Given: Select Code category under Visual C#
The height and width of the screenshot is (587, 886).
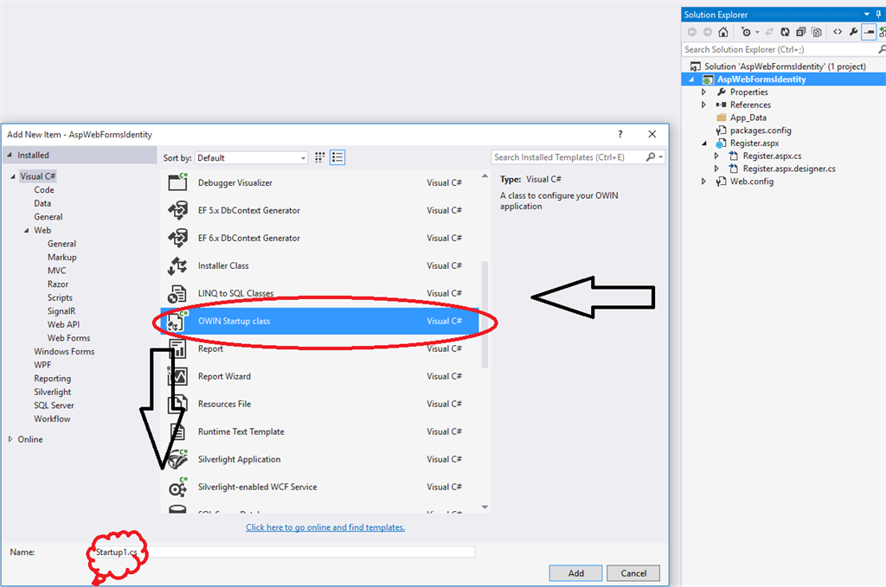Looking at the screenshot, I should coord(44,190).
